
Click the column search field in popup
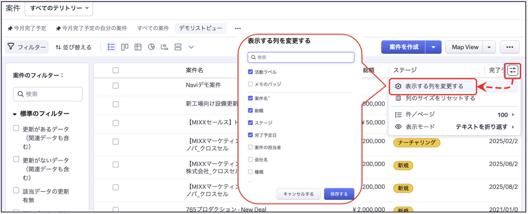[301, 57]
